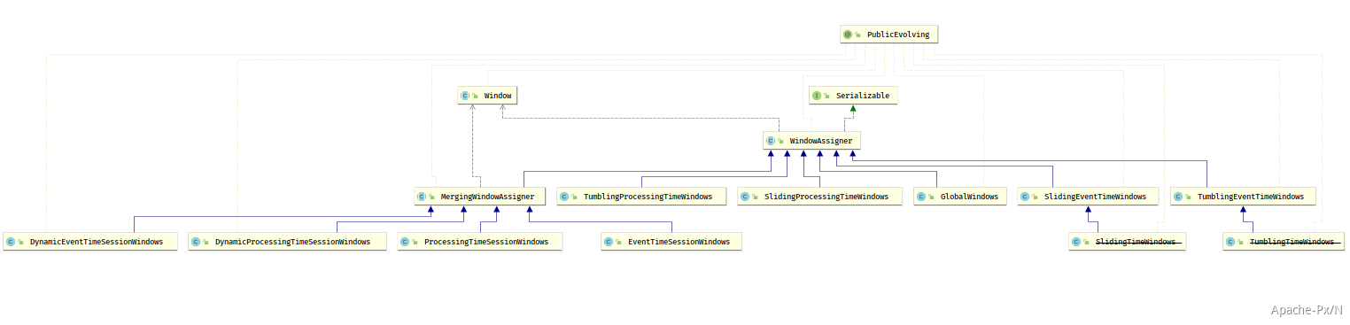Select the DynamicProcessingTimeSessionWindows name
Screen dimensions: 1350x325
coord(292,242)
